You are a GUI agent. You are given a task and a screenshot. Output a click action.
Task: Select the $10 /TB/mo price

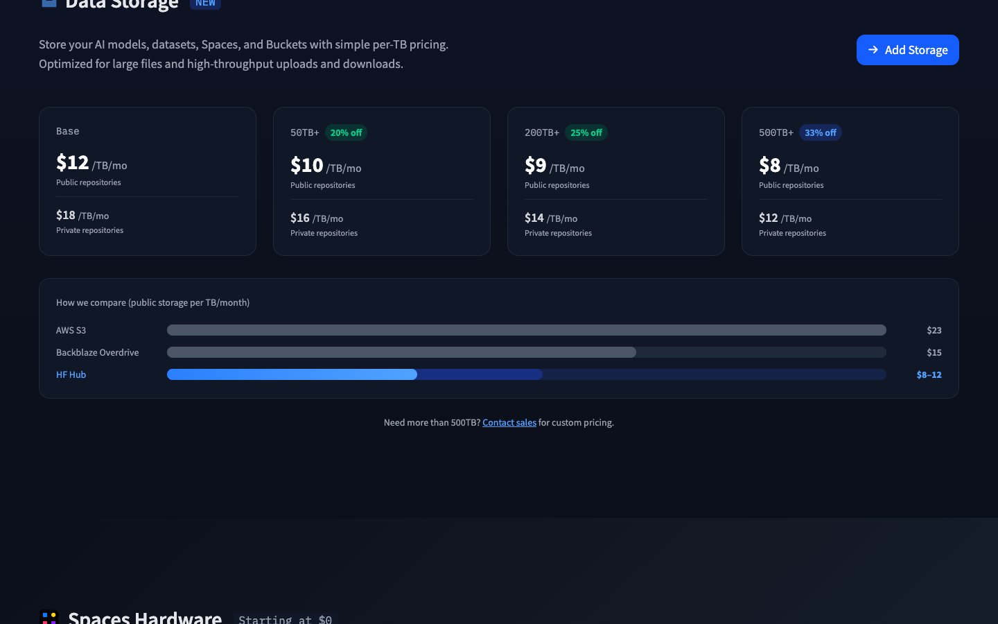pos(325,166)
